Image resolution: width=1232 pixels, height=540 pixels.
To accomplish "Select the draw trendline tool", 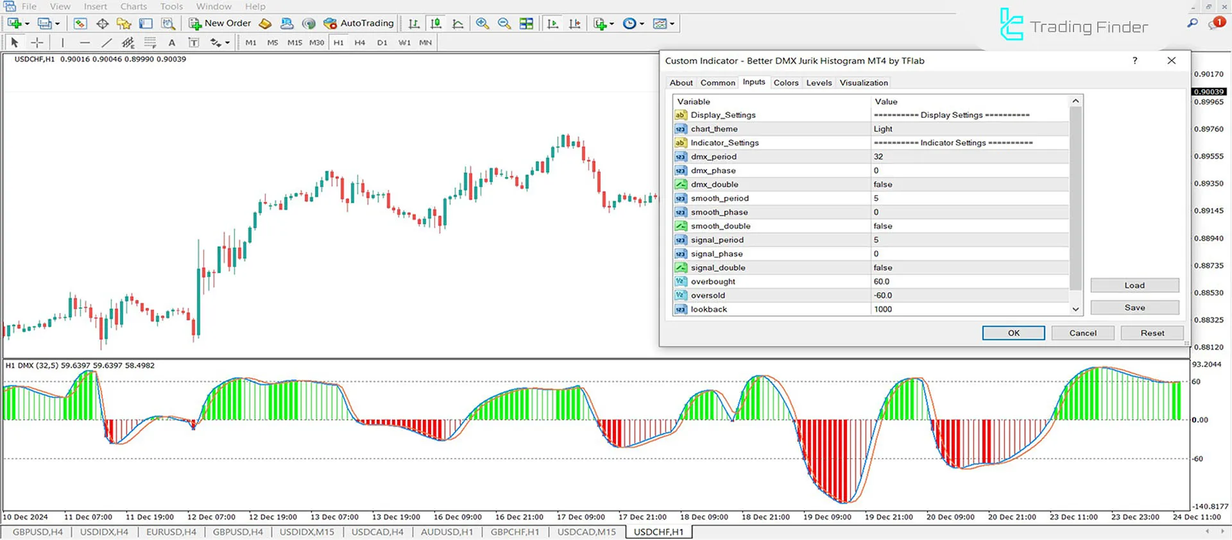I will click(x=107, y=43).
